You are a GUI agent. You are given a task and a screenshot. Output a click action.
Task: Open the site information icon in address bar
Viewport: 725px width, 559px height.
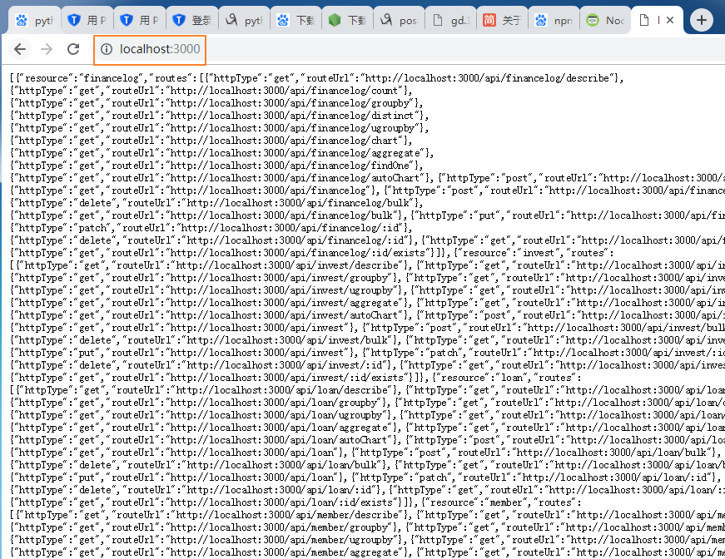coord(107,49)
